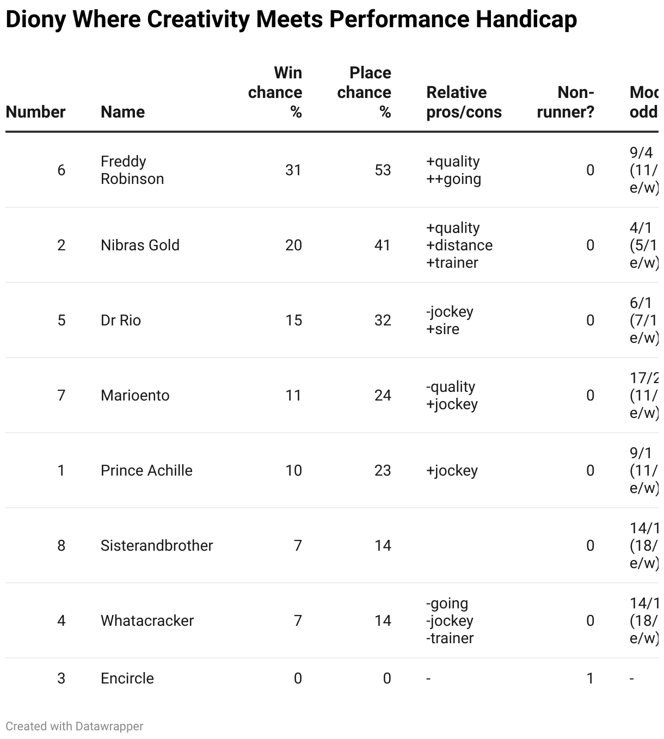Screen dimensions: 664x739
Task: Click the Relative pros/cons header
Action: 464,102
